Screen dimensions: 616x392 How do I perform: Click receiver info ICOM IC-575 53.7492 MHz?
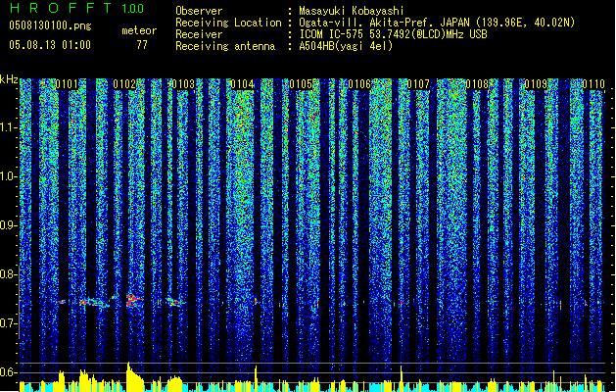(393, 34)
